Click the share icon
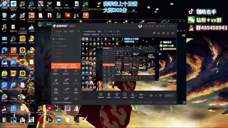The width and height of the screenshot is (228, 128). tap(173, 33)
